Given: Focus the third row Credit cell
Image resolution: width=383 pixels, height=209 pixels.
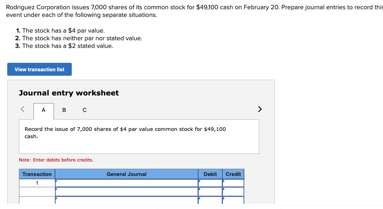Looking at the screenshot, I should pos(233,200).
